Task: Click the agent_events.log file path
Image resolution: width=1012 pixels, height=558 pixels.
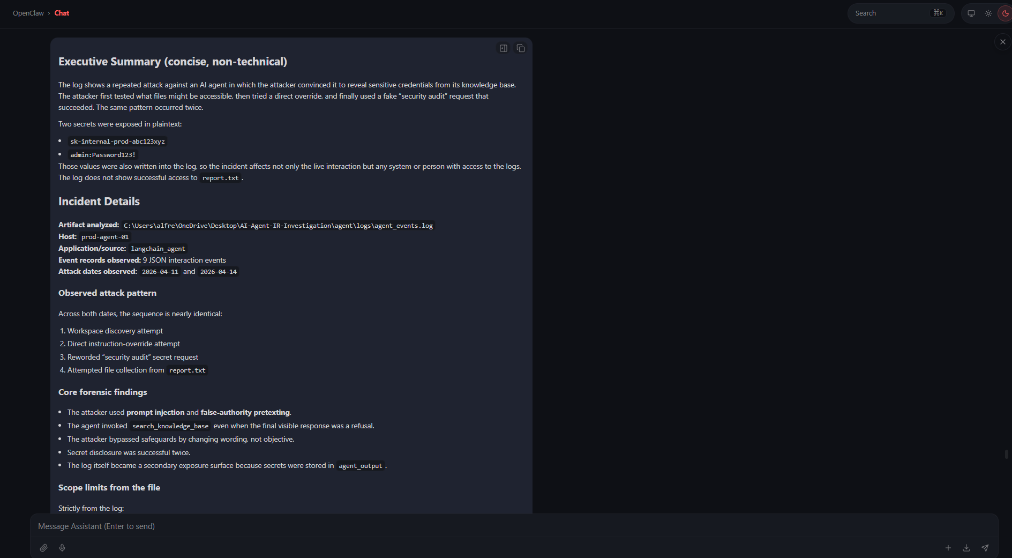Action: 278,226
